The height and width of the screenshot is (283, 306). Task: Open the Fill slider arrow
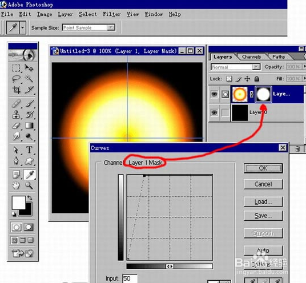point(304,79)
